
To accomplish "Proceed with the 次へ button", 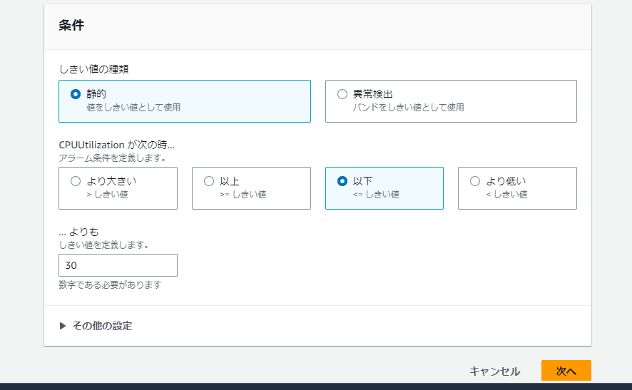I will (x=566, y=371).
